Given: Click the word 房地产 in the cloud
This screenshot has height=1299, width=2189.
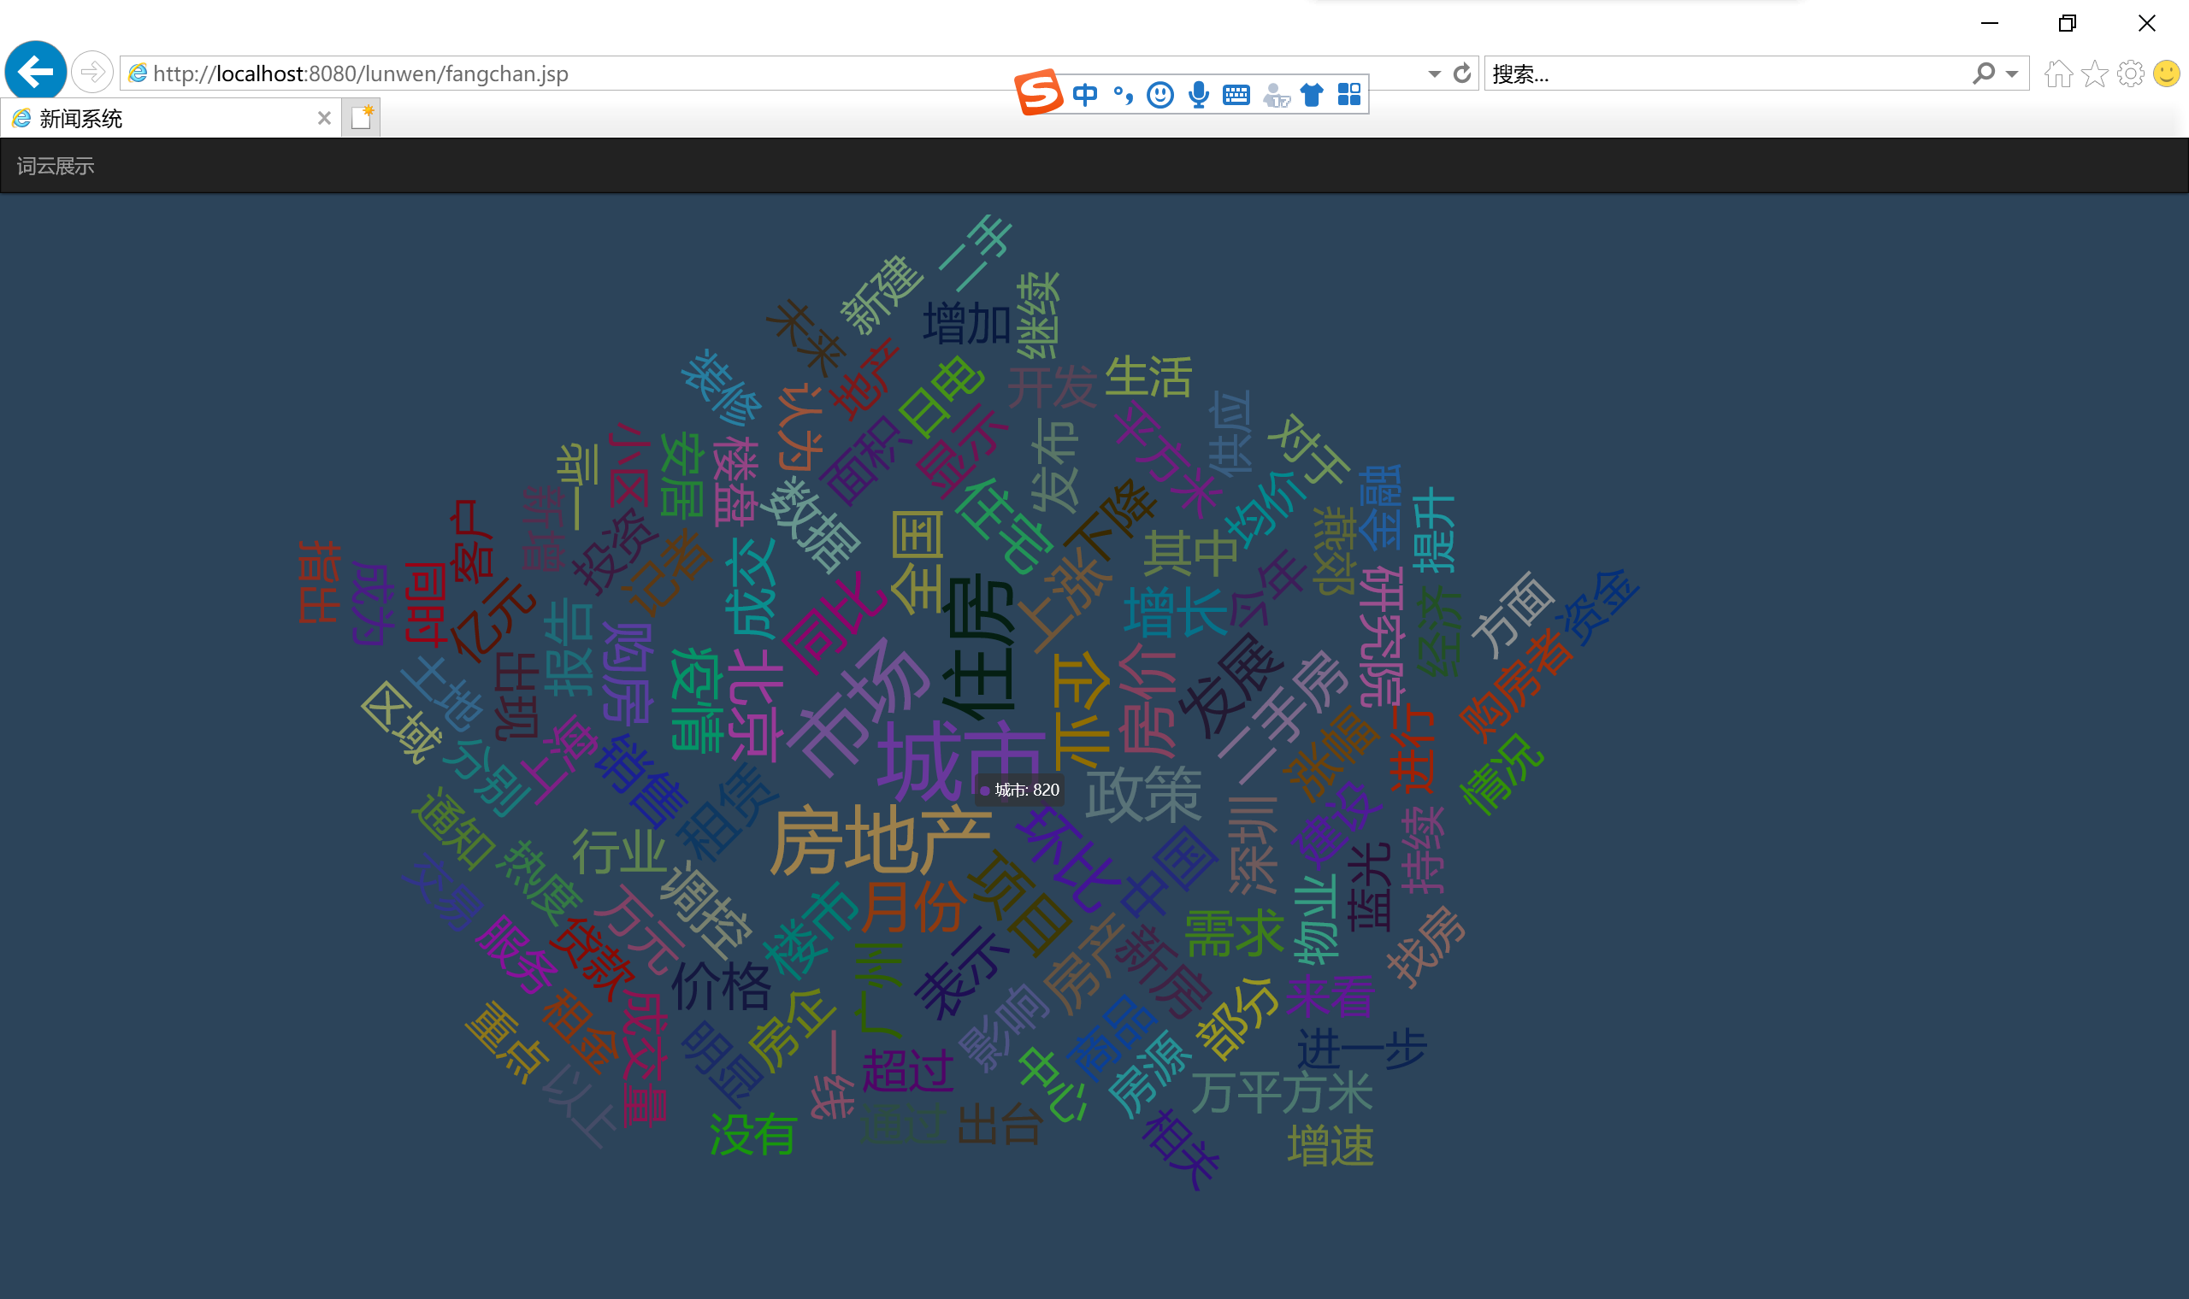Looking at the screenshot, I should click(x=880, y=842).
